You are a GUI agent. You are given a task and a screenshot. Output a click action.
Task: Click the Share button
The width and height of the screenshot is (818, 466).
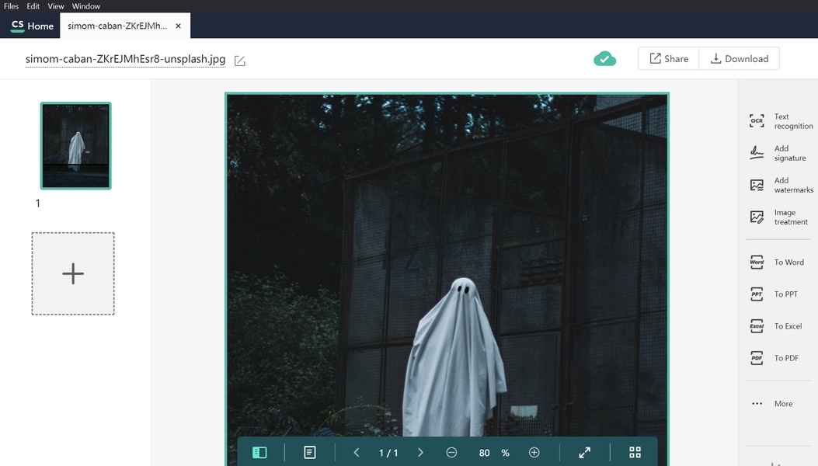(669, 59)
